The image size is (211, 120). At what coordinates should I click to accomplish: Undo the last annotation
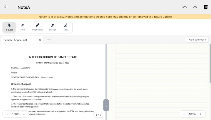click(x=185, y=7)
